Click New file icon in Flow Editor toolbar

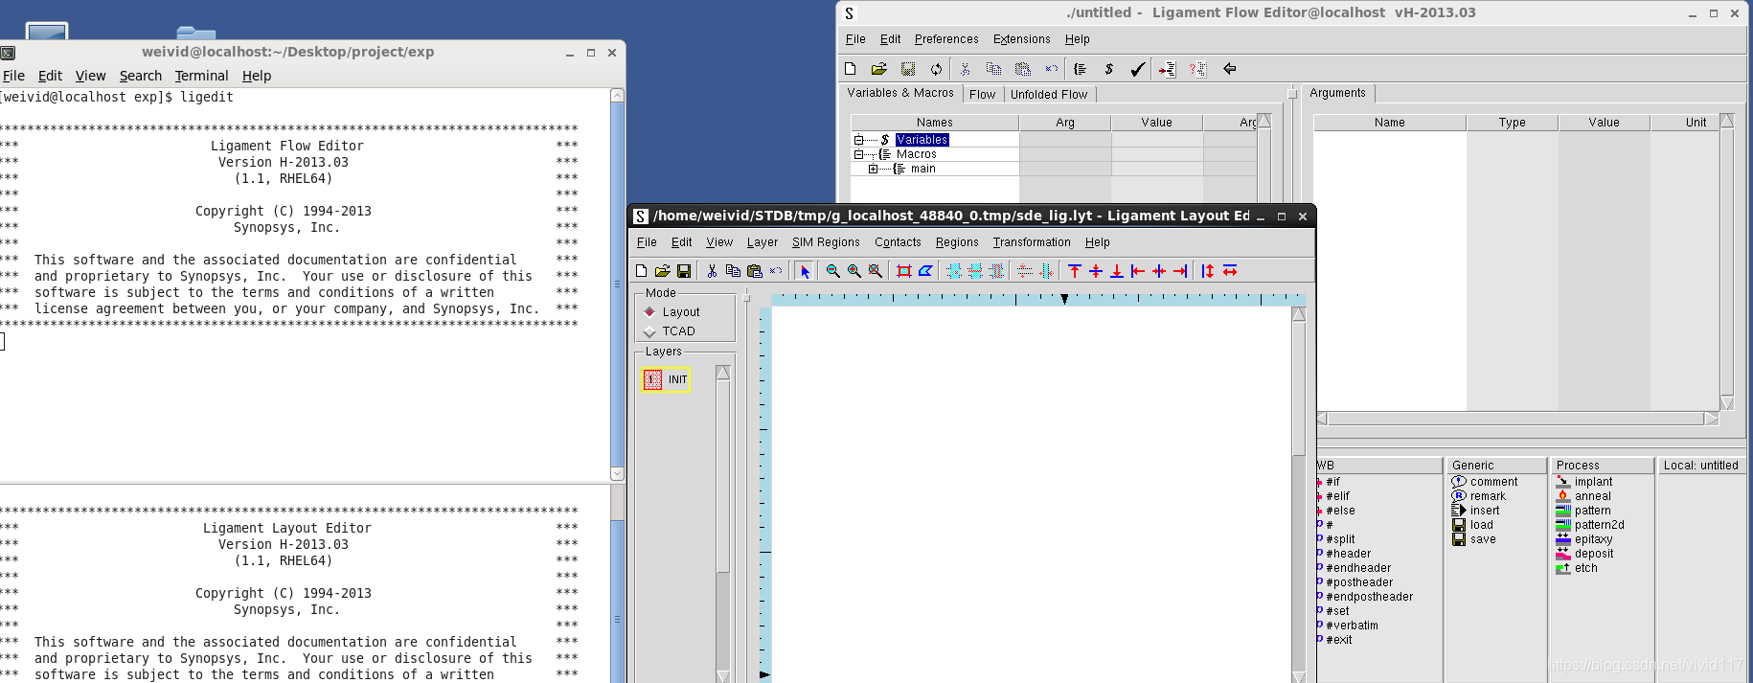[850, 69]
